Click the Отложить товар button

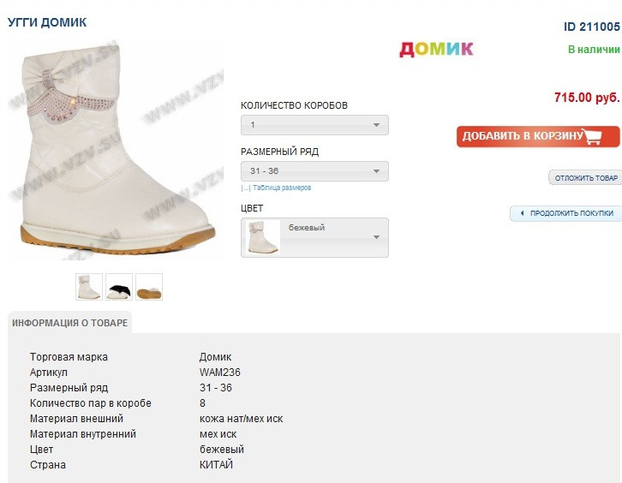click(585, 177)
